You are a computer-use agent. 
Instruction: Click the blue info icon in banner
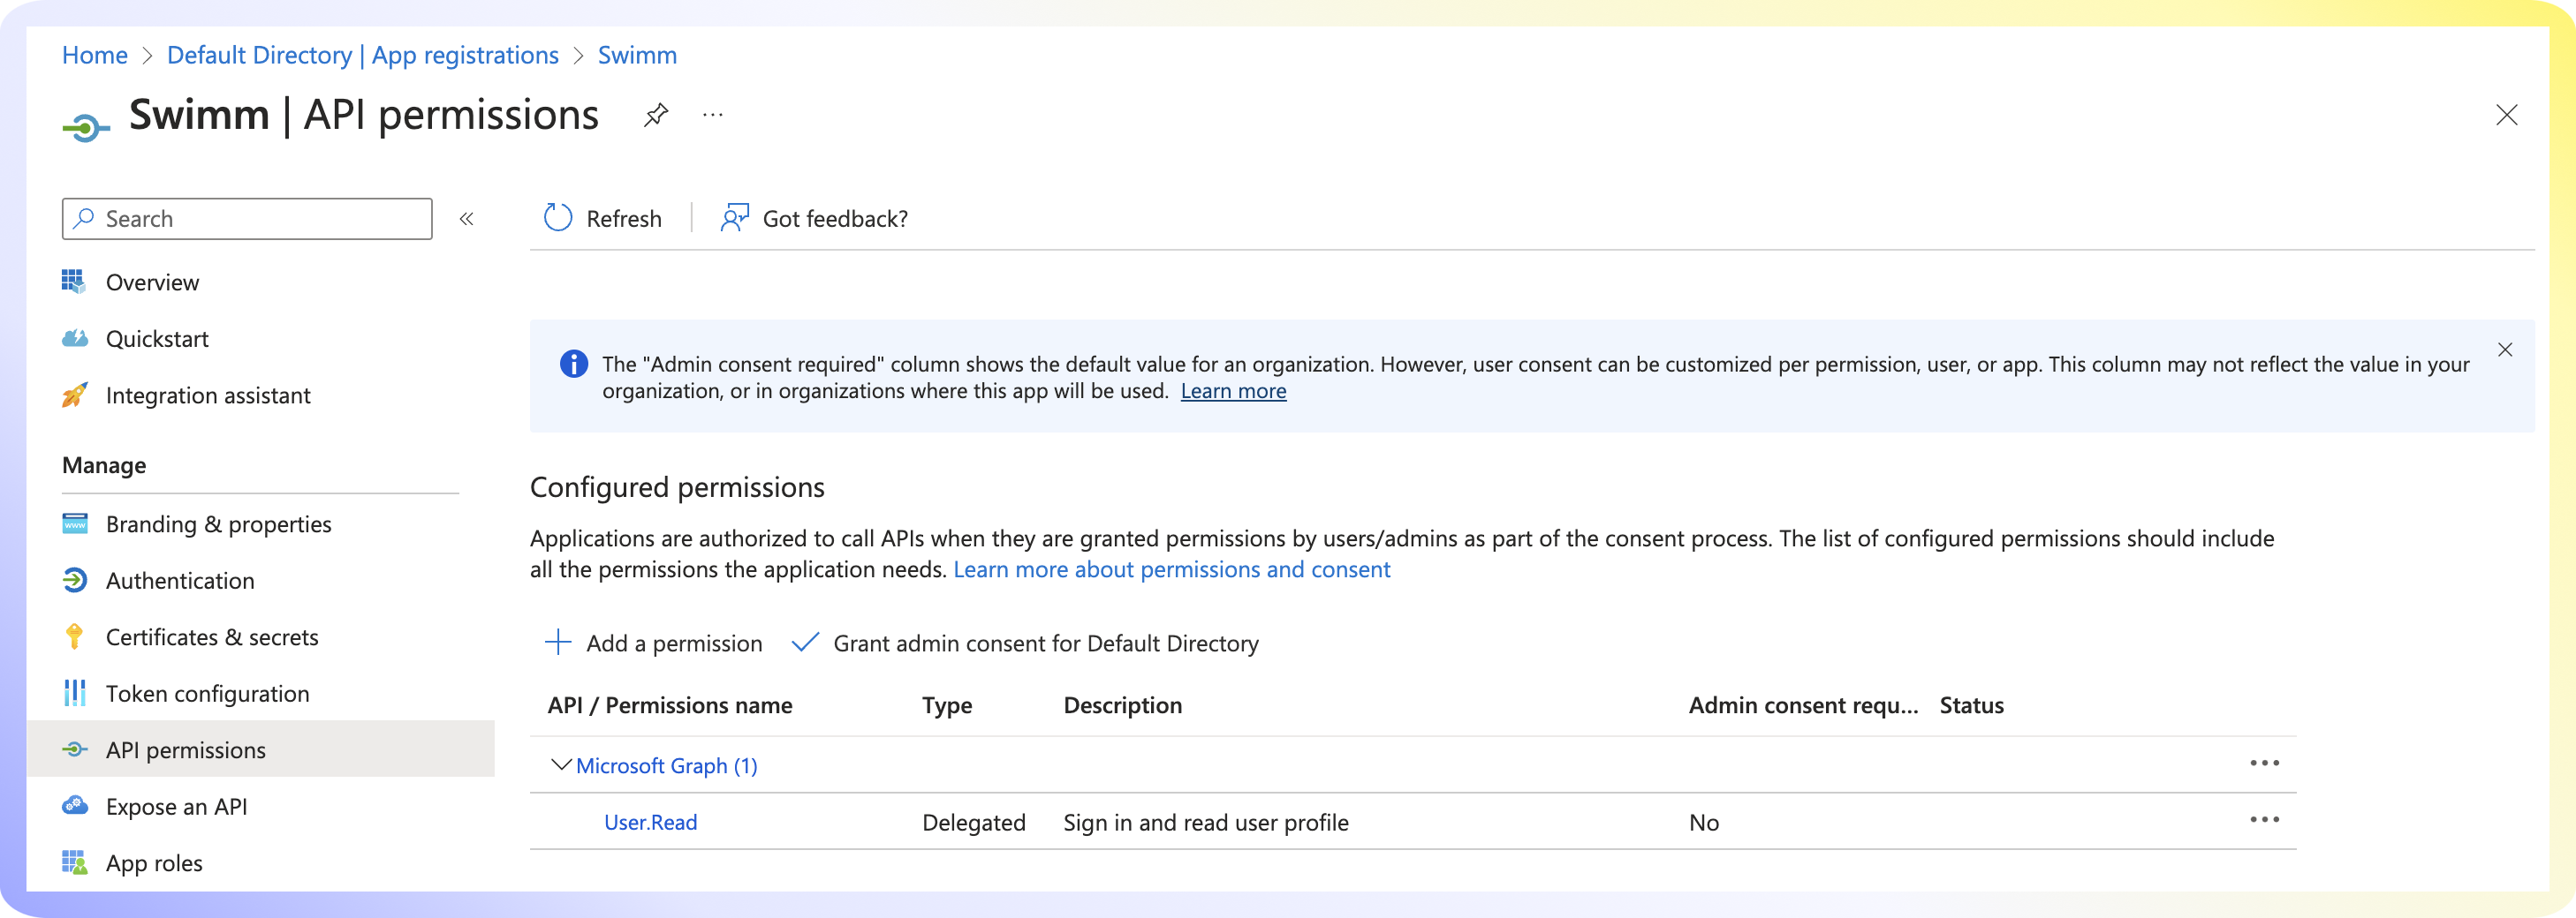pyautogui.click(x=574, y=364)
